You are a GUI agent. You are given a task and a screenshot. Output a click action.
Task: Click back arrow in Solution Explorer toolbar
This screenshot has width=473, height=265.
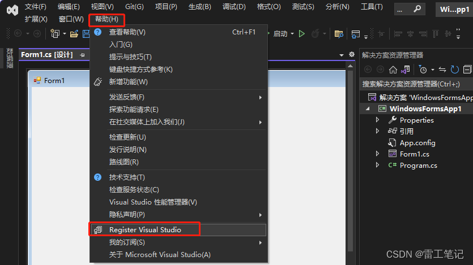[368, 69]
